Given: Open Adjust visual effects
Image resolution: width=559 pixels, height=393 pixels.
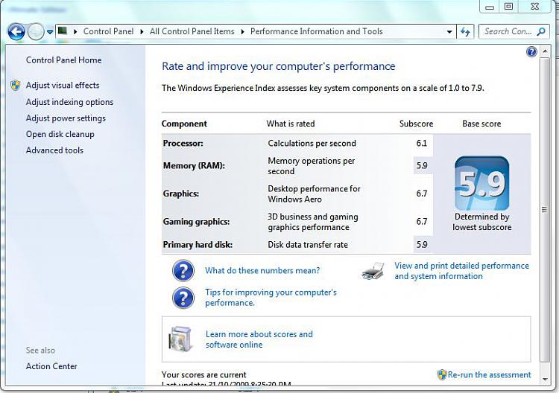Looking at the screenshot, I should click(63, 85).
